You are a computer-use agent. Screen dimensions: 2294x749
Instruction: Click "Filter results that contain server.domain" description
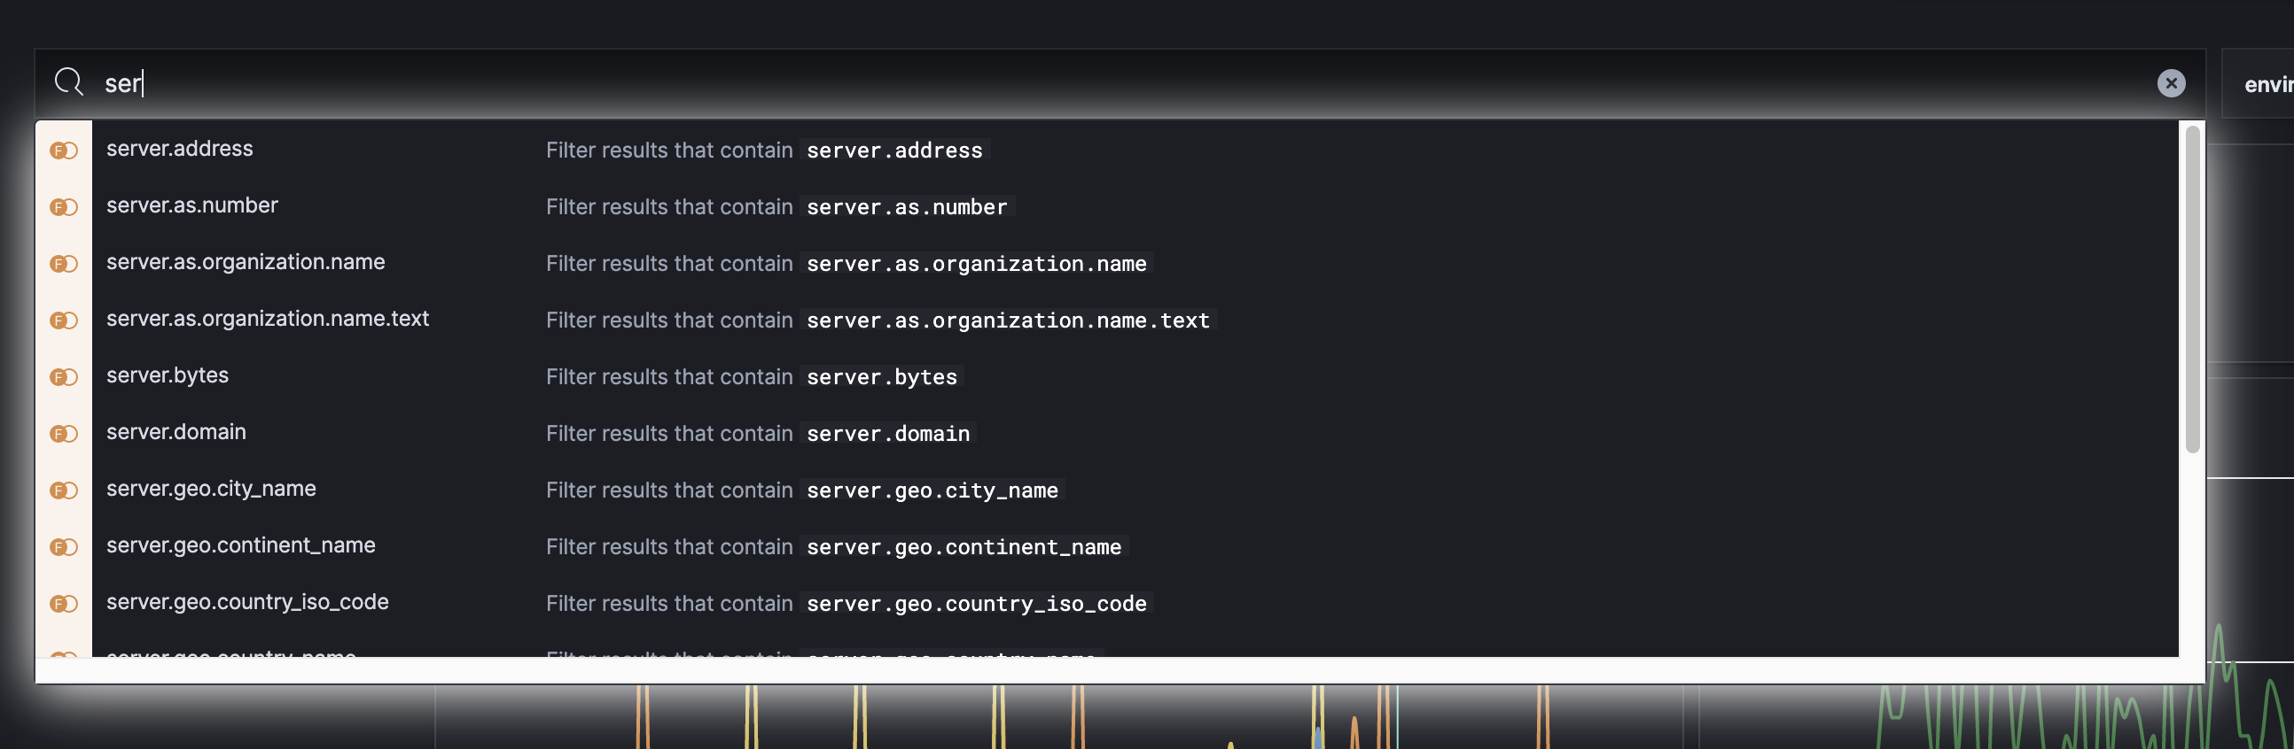[x=761, y=434]
